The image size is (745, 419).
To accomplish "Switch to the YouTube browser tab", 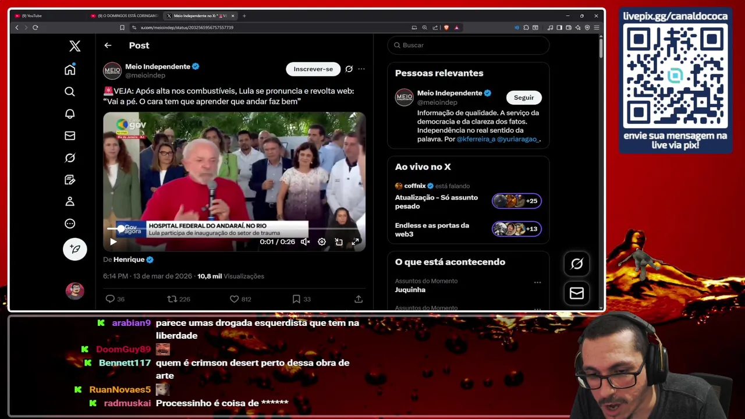I will coord(48,16).
